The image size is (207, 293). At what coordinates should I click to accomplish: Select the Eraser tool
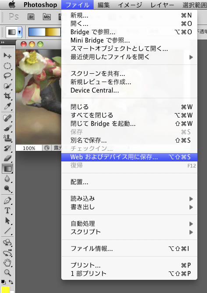pos(7,158)
